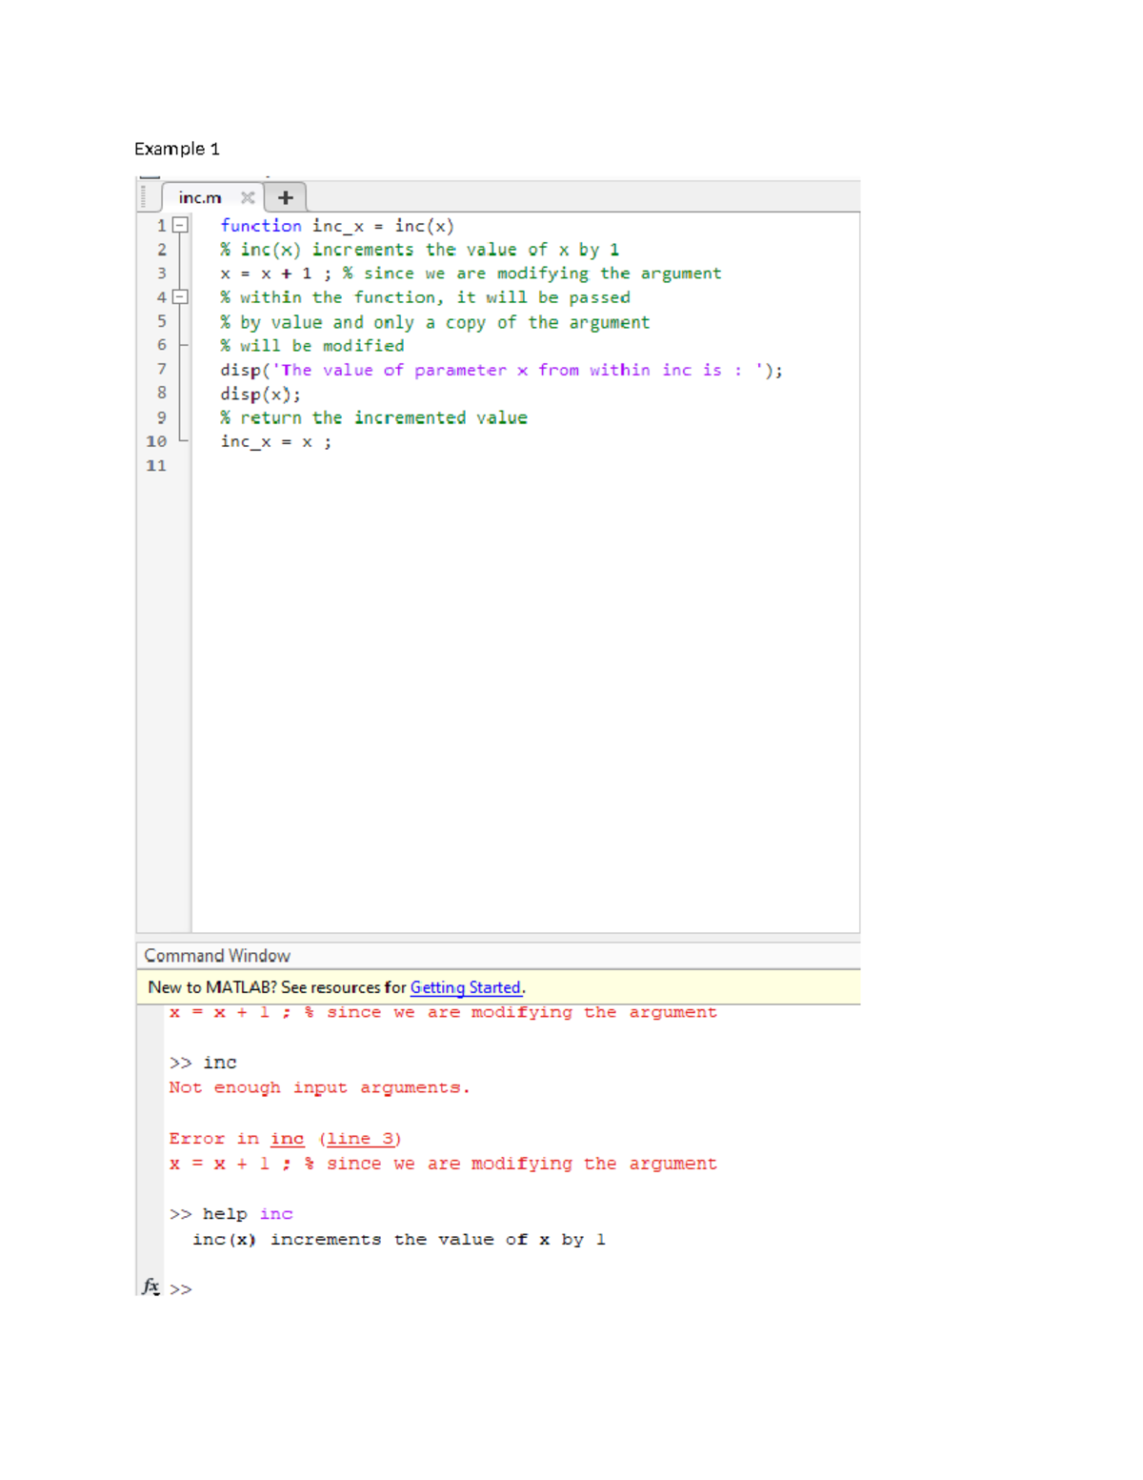Click the 'function inc_x = inc(x)' declaration line
This screenshot has width=1143, height=1480.
point(337,226)
